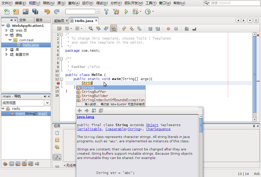Open the 重构(A) menu
261x177 pixels.
pos(74,3)
